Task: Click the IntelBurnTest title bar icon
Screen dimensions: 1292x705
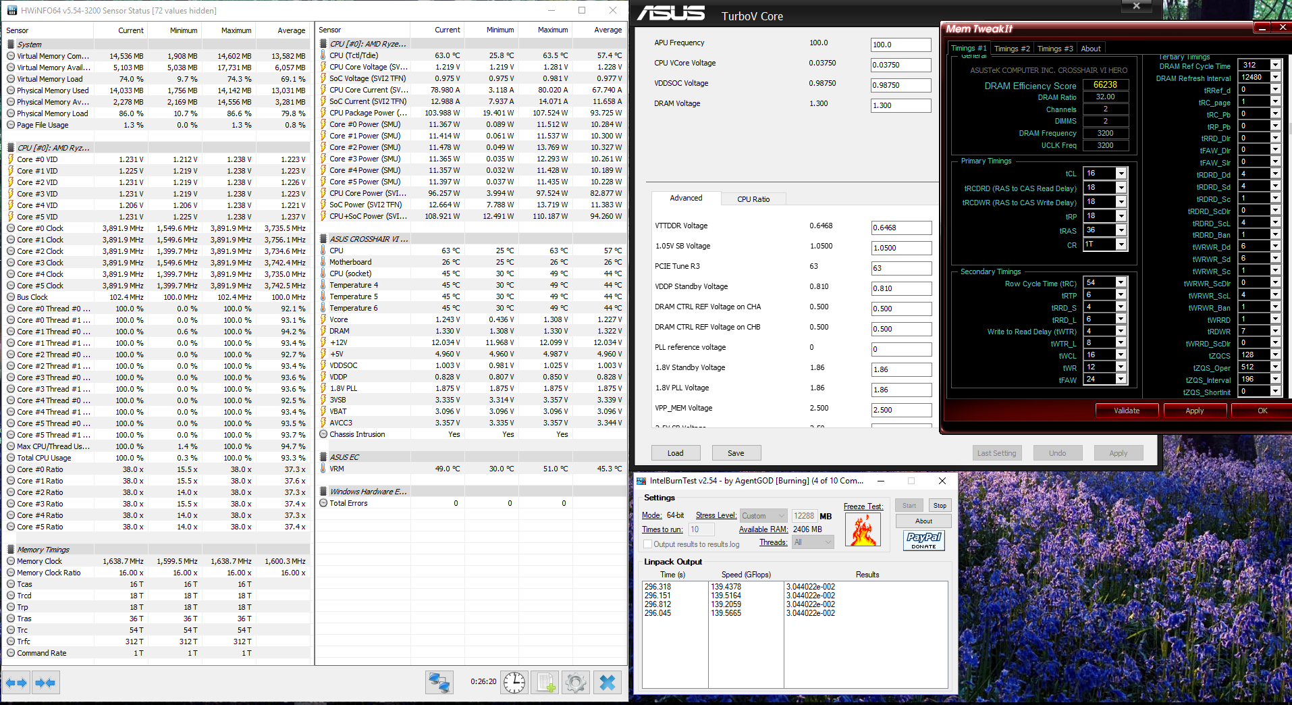Action: [x=641, y=481]
